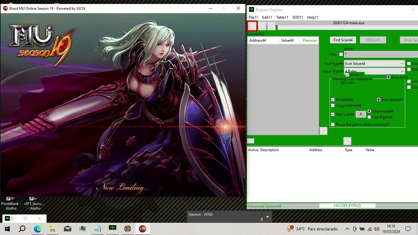The width and height of the screenshot is (418, 235).
Task: Select the Last Digits44 radio button
Action: pyautogui.click(x=369, y=117)
